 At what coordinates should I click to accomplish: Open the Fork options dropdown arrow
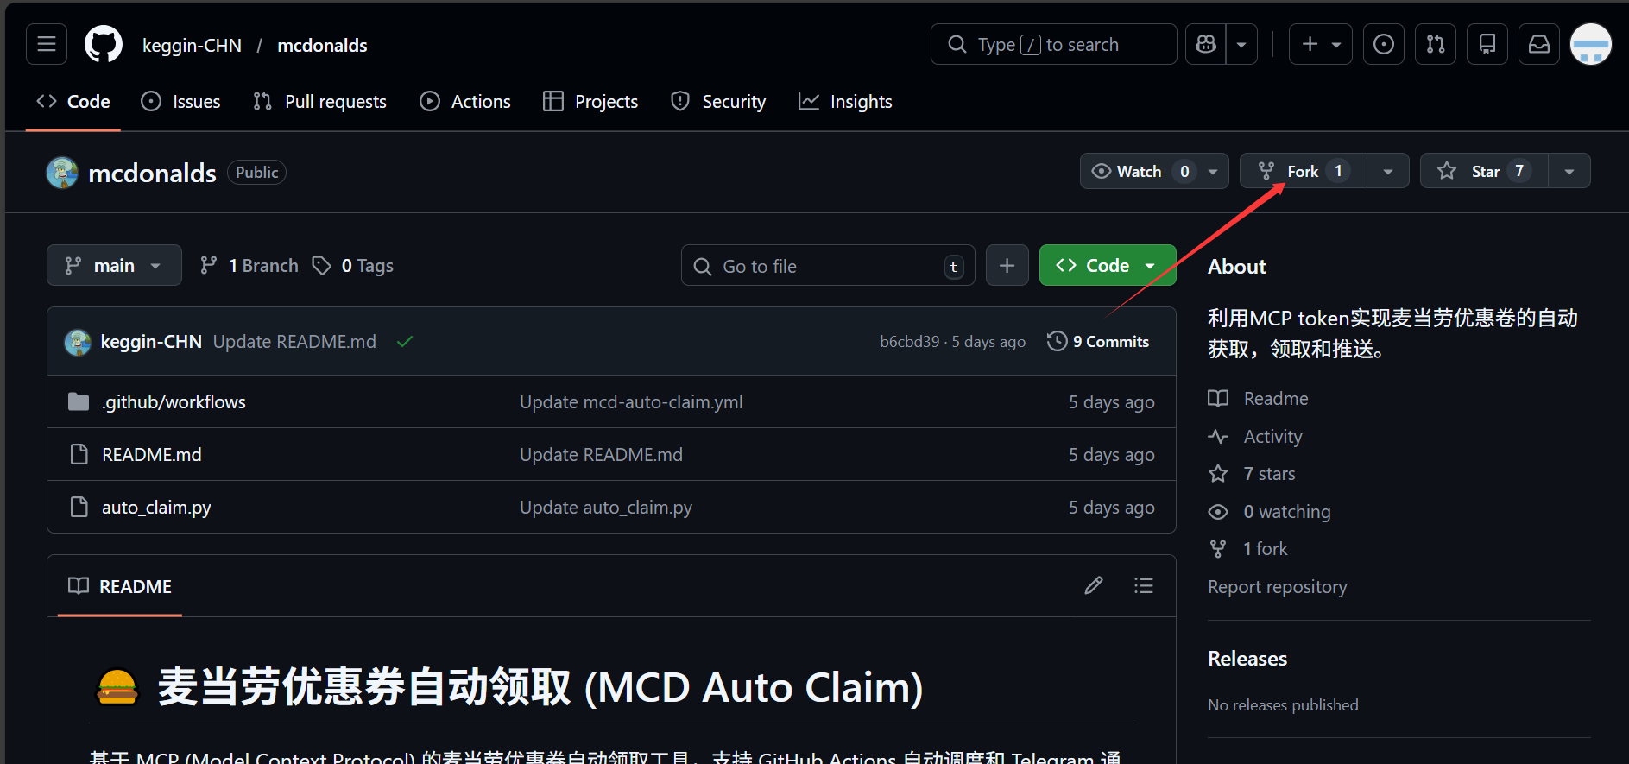[x=1387, y=171]
